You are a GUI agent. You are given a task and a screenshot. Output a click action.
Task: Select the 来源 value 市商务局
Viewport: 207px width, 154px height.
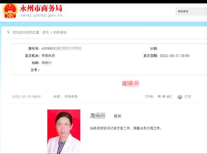pyautogui.click(x=71, y=97)
